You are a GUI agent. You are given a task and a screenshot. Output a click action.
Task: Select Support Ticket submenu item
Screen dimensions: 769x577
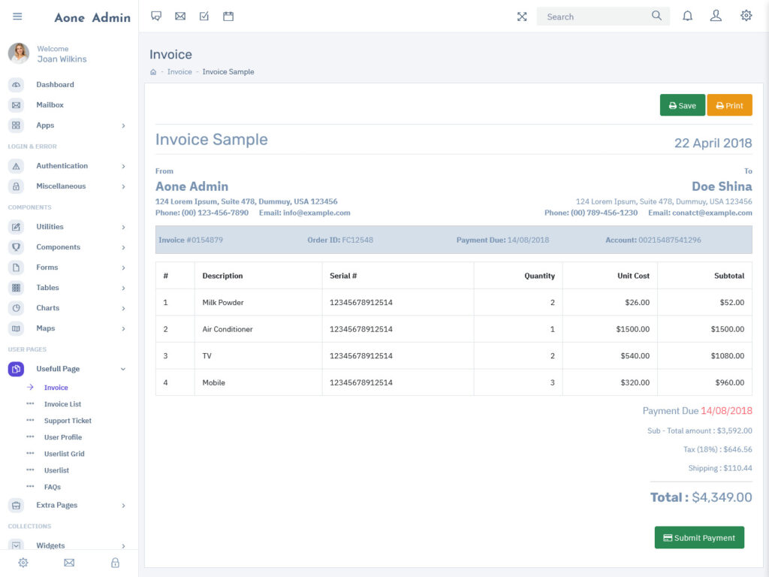pyautogui.click(x=68, y=421)
